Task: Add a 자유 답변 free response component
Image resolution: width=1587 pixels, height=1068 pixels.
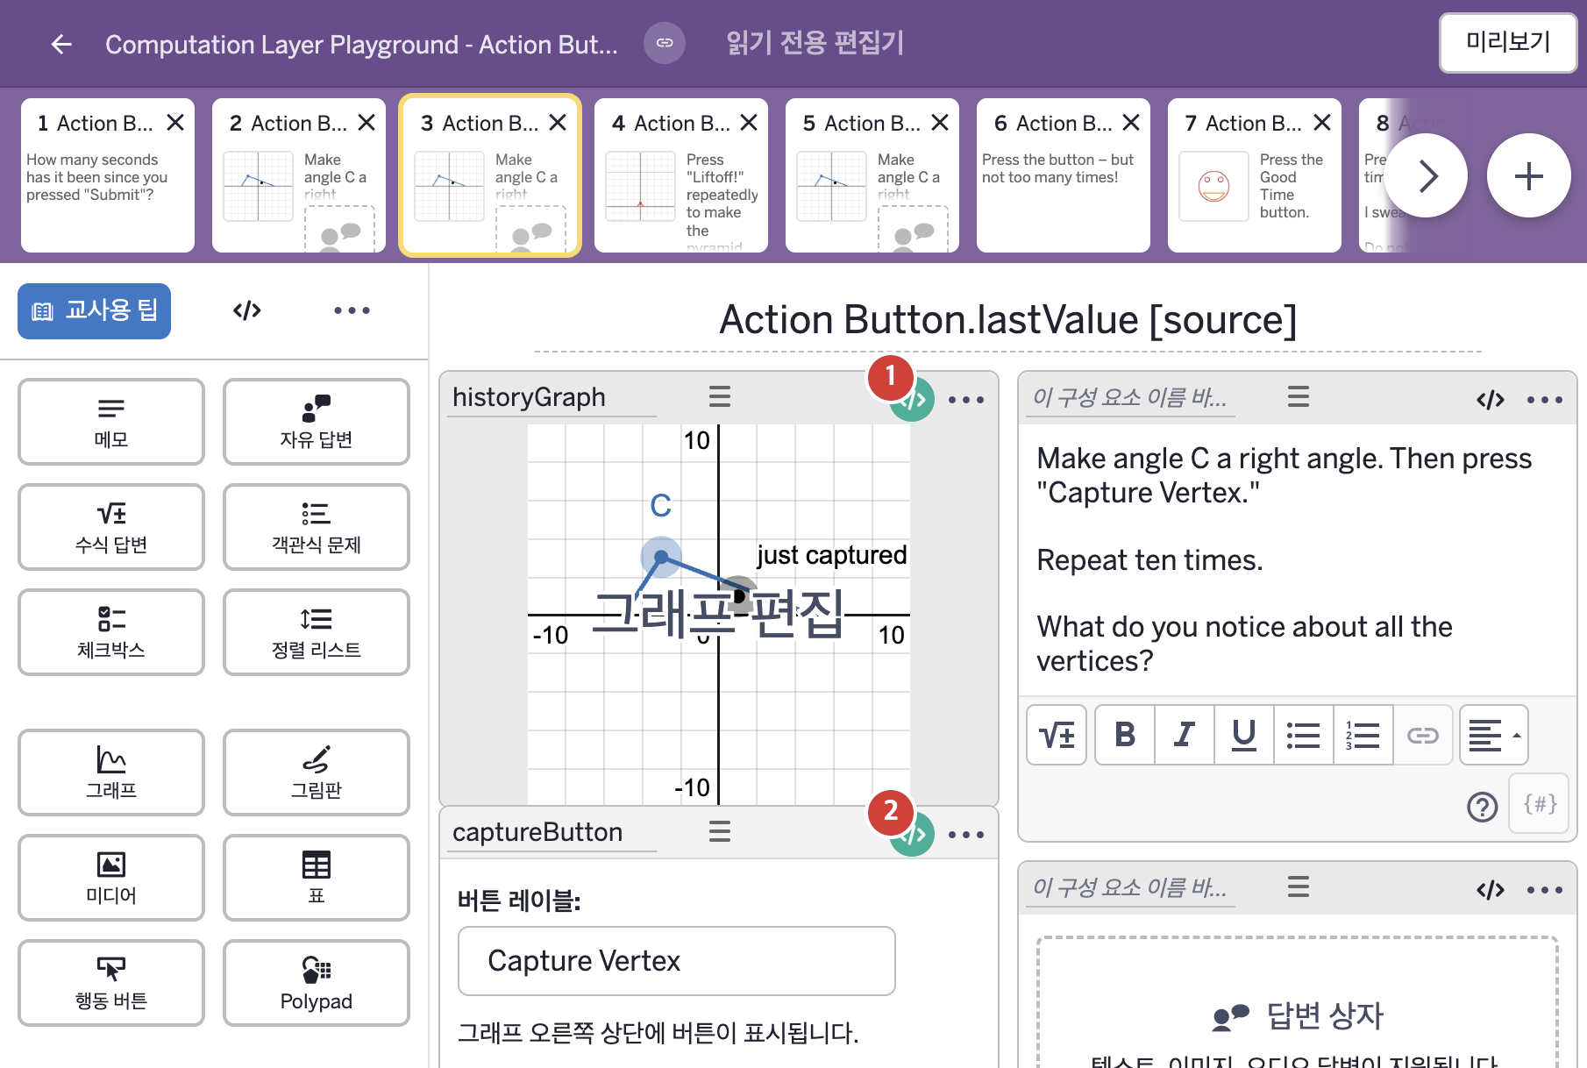Action: coord(317,422)
